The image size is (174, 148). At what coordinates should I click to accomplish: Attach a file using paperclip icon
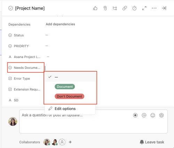[105, 8]
